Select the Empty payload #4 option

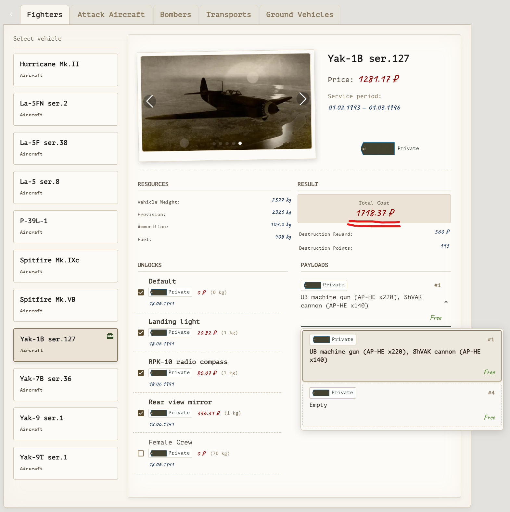402,405
